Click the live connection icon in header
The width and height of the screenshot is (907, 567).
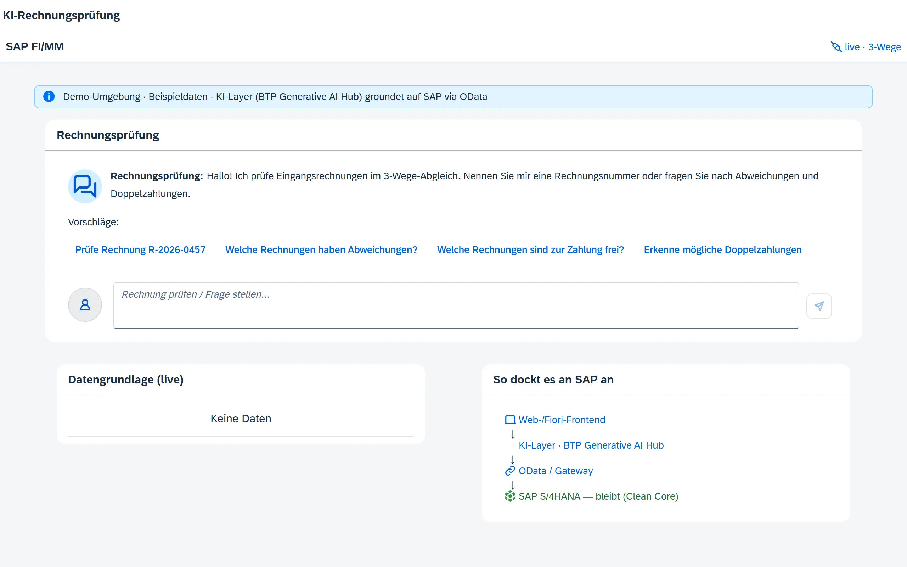tap(836, 47)
